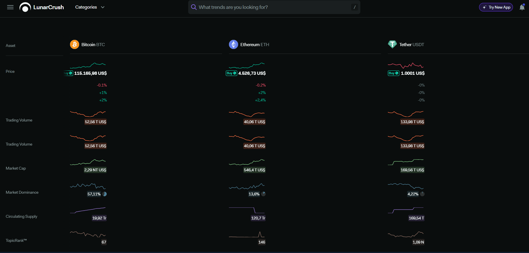
Task: Click the Tether price sparkline chart
Action: pos(406,65)
